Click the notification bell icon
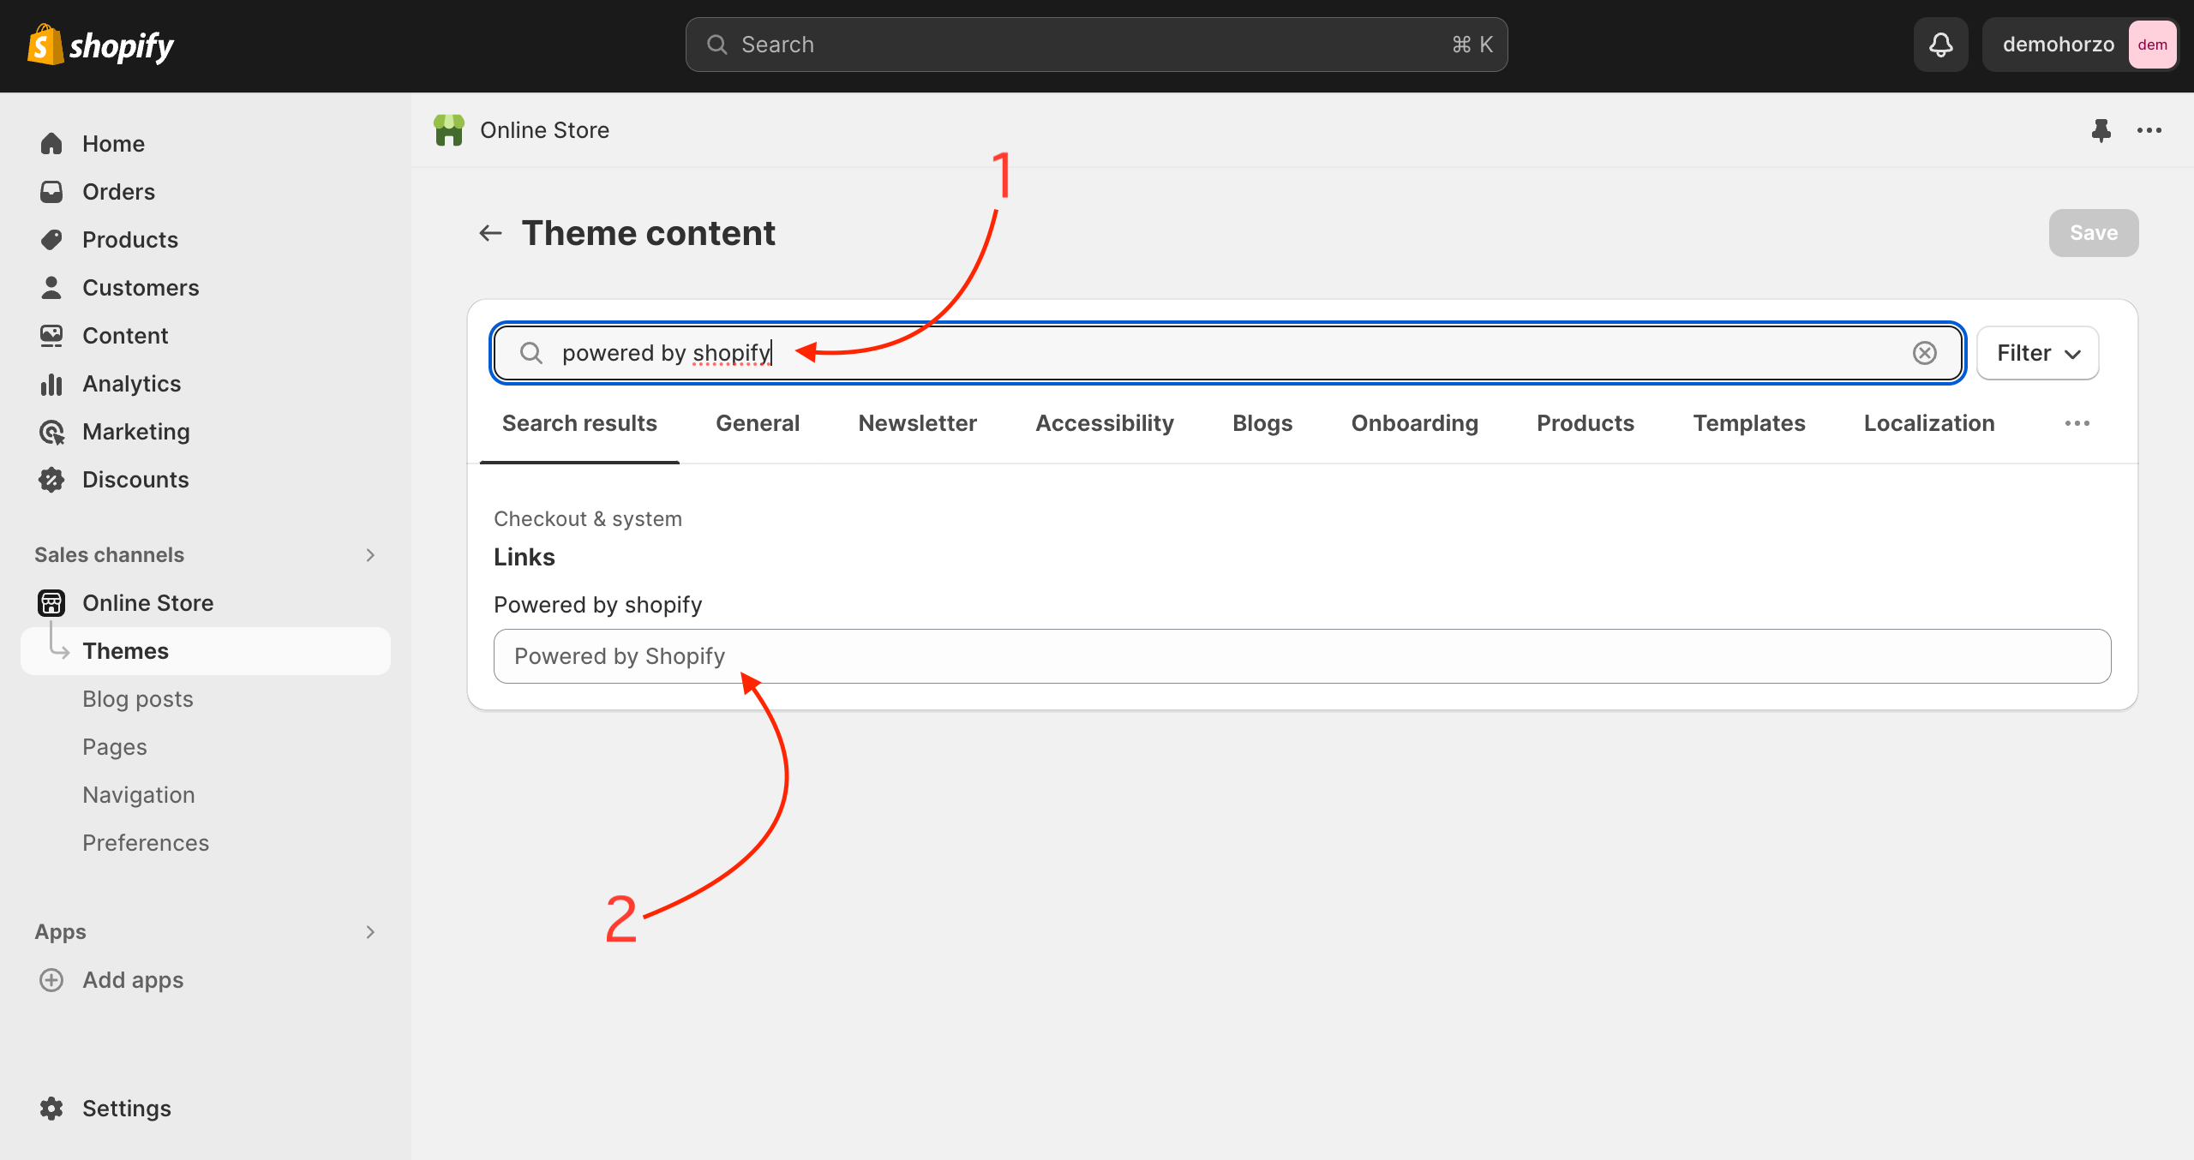 pyautogui.click(x=1940, y=45)
